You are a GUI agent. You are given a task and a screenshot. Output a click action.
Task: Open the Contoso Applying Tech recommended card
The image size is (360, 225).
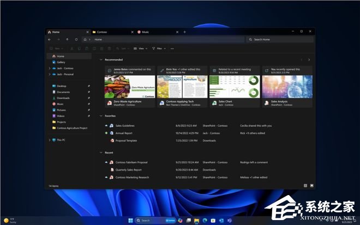point(182,87)
